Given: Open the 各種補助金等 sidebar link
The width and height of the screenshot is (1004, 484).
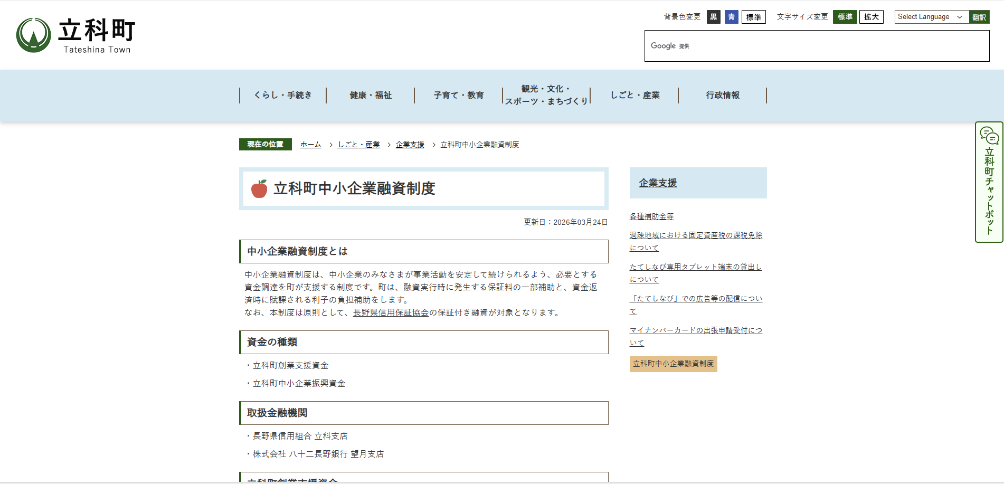Looking at the screenshot, I should [651, 216].
